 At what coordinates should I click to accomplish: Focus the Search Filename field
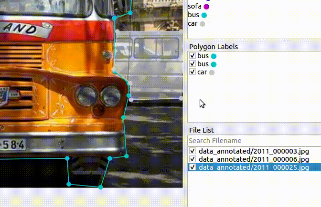254,141
